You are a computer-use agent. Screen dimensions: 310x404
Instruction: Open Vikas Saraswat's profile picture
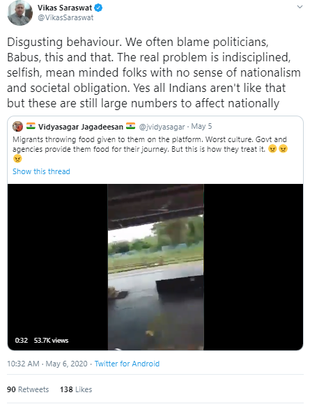click(x=20, y=13)
